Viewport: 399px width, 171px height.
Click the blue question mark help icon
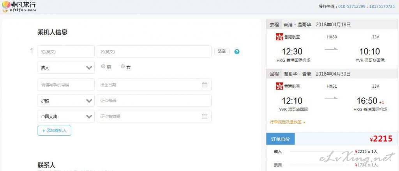coord(237,52)
